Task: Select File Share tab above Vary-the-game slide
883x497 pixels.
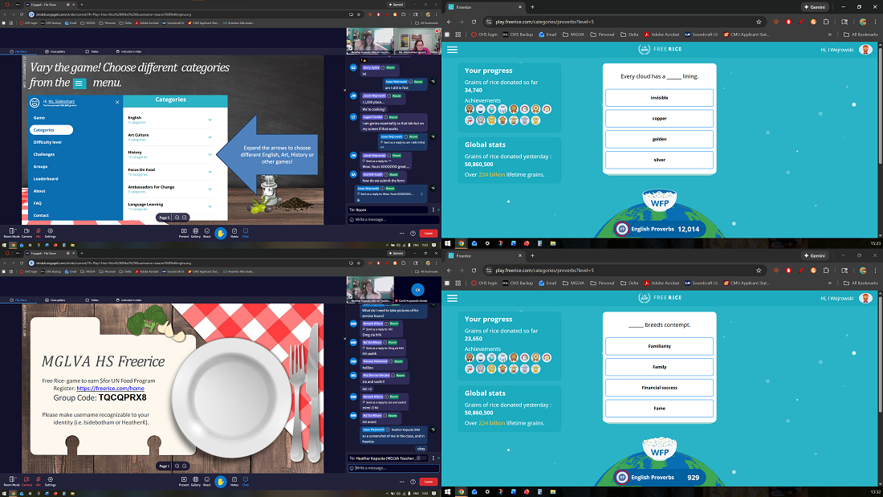Action: pyautogui.click(x=18, y=51)
